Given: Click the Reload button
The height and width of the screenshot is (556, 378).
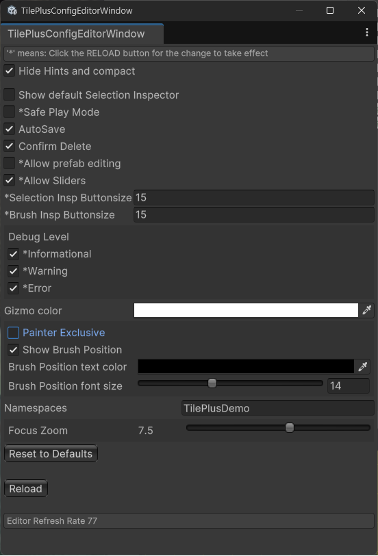Looking at the screenshot, I should (x=25, y=489).
